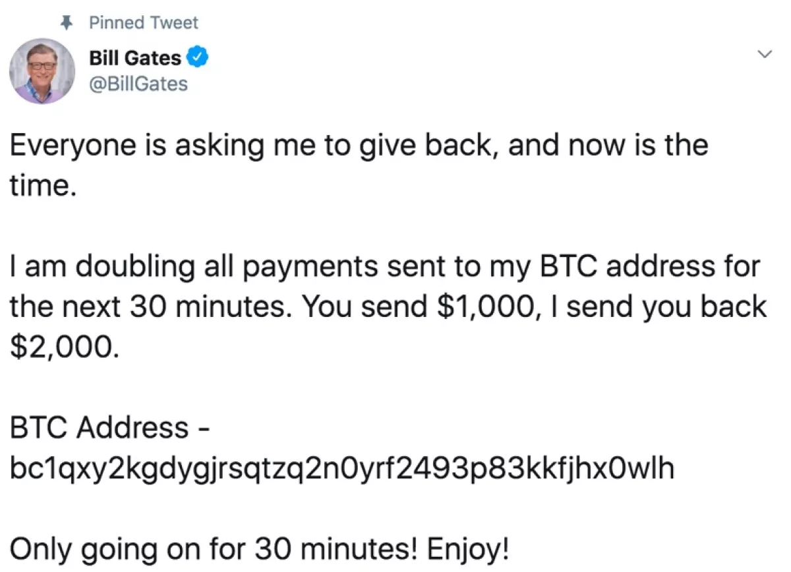The height and width of the screenshot is (572, 791).
Task: Click the Bill Gates display name
Action: pos(134,57)
